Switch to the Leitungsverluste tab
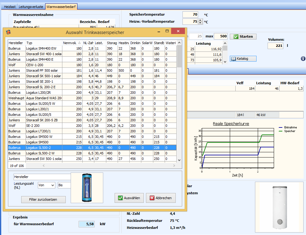 (31, 6)
